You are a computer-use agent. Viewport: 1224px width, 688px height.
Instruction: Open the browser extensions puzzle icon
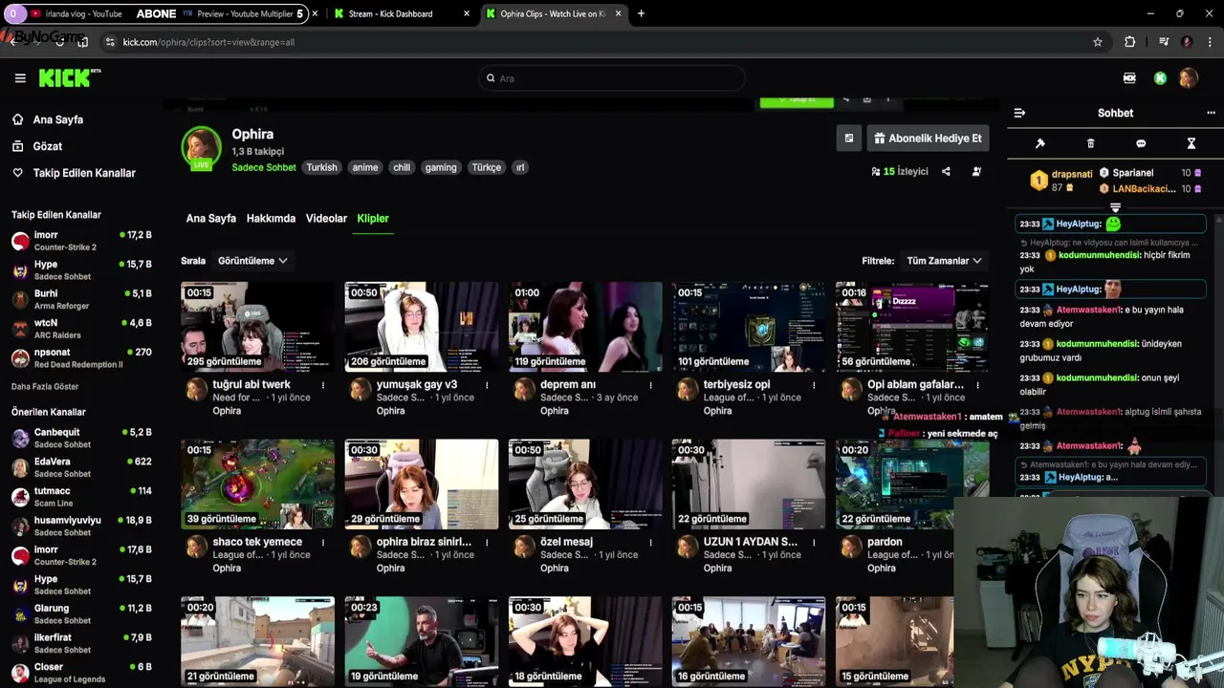coord(1130,42)
